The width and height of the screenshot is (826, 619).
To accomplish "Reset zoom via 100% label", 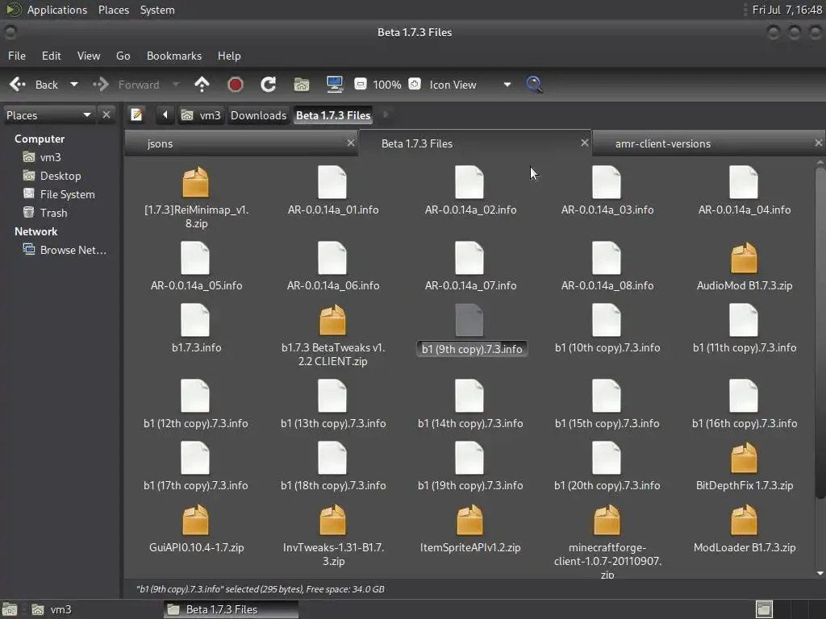I will (387, 85).
